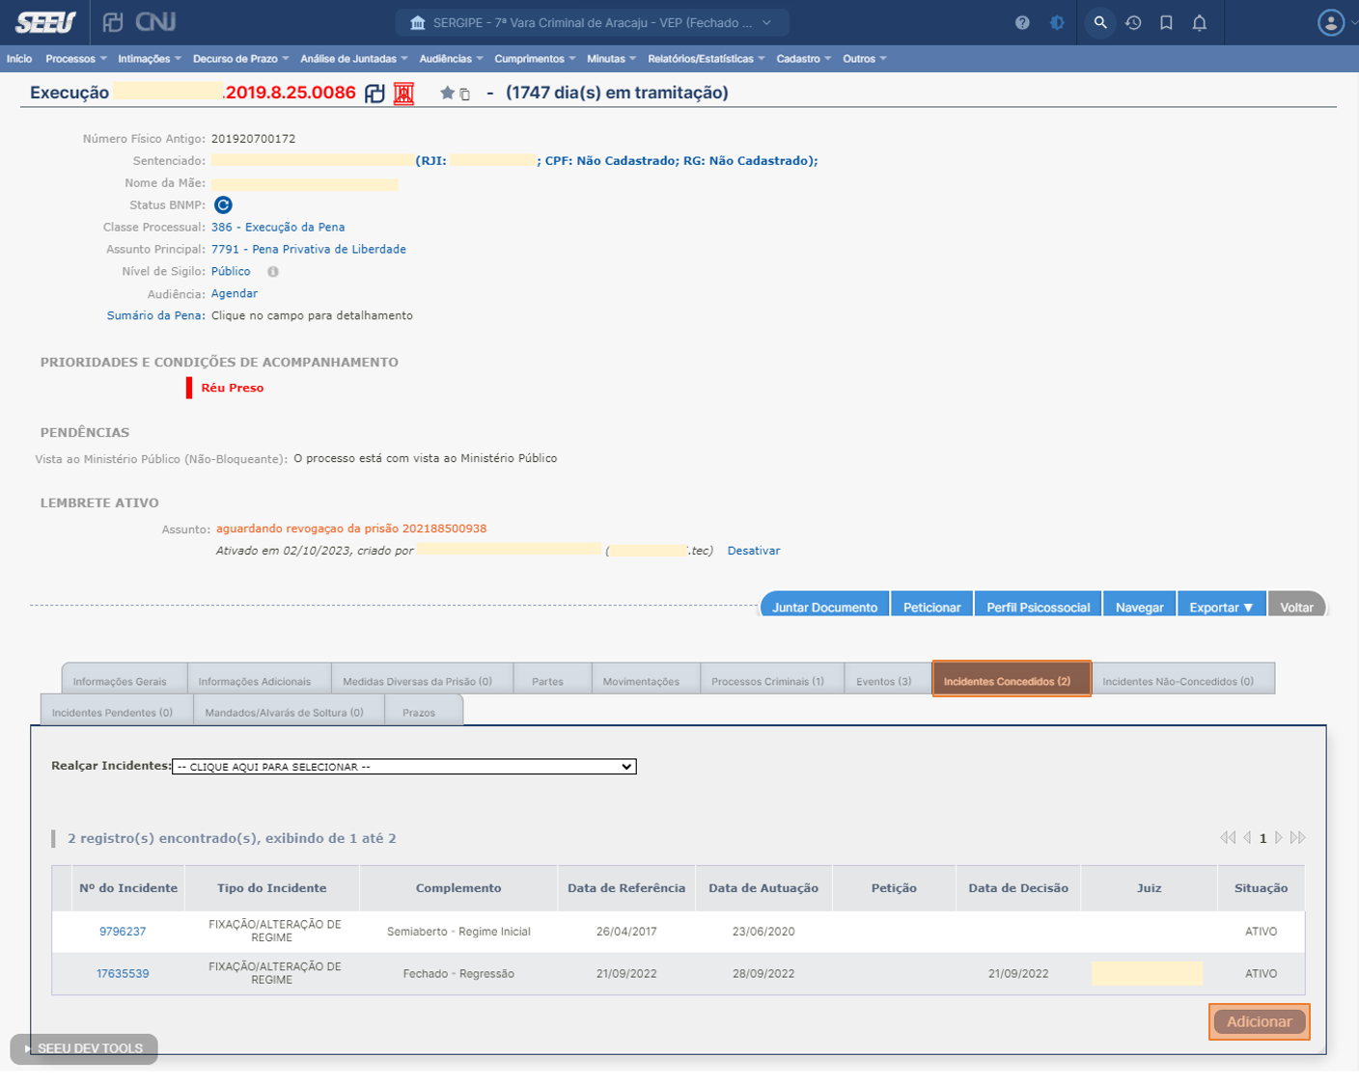
Task: Click the red prison icon near execution number
Action: click(x=403, y=94)
